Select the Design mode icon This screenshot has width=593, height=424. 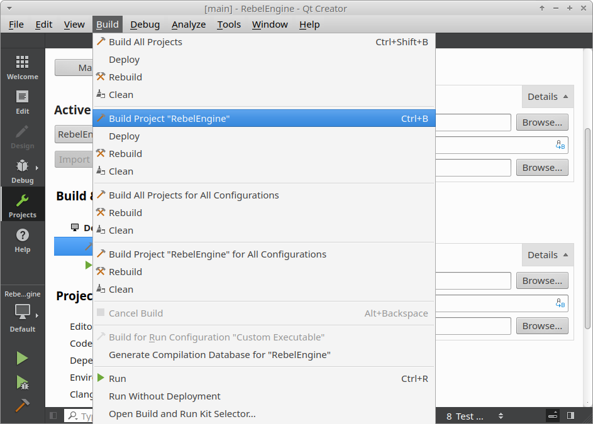tap(22, 137)
